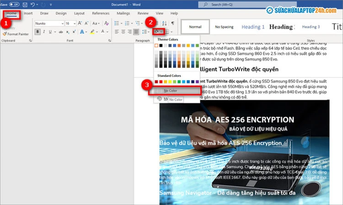This screenshot has width=343, height=205.
Task: Switch to the Insert ribbon tab
Action: point(28,13)
